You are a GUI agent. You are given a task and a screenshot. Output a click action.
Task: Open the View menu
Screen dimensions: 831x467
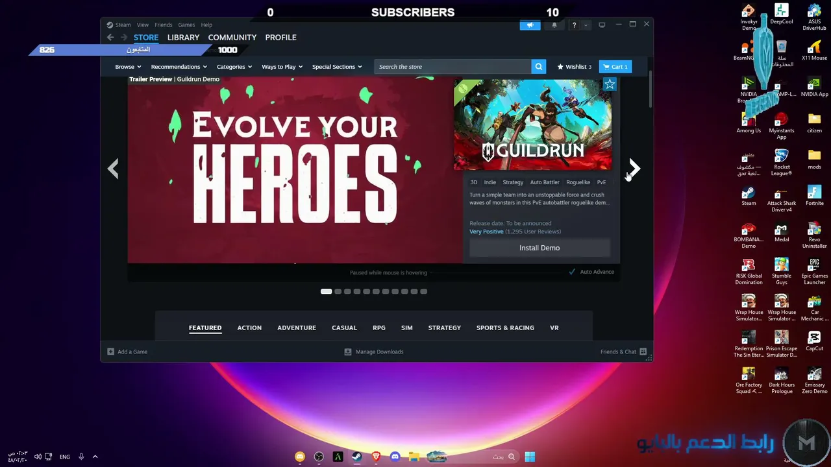click(143, 25)
